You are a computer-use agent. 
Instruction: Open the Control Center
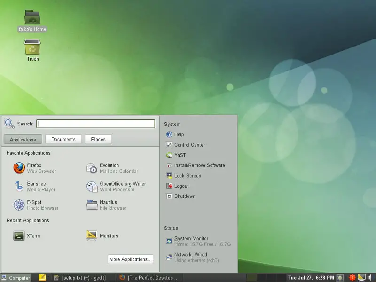(x=186, y=145)
